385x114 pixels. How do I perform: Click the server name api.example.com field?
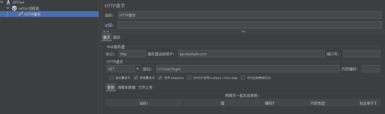pos(251,54)
